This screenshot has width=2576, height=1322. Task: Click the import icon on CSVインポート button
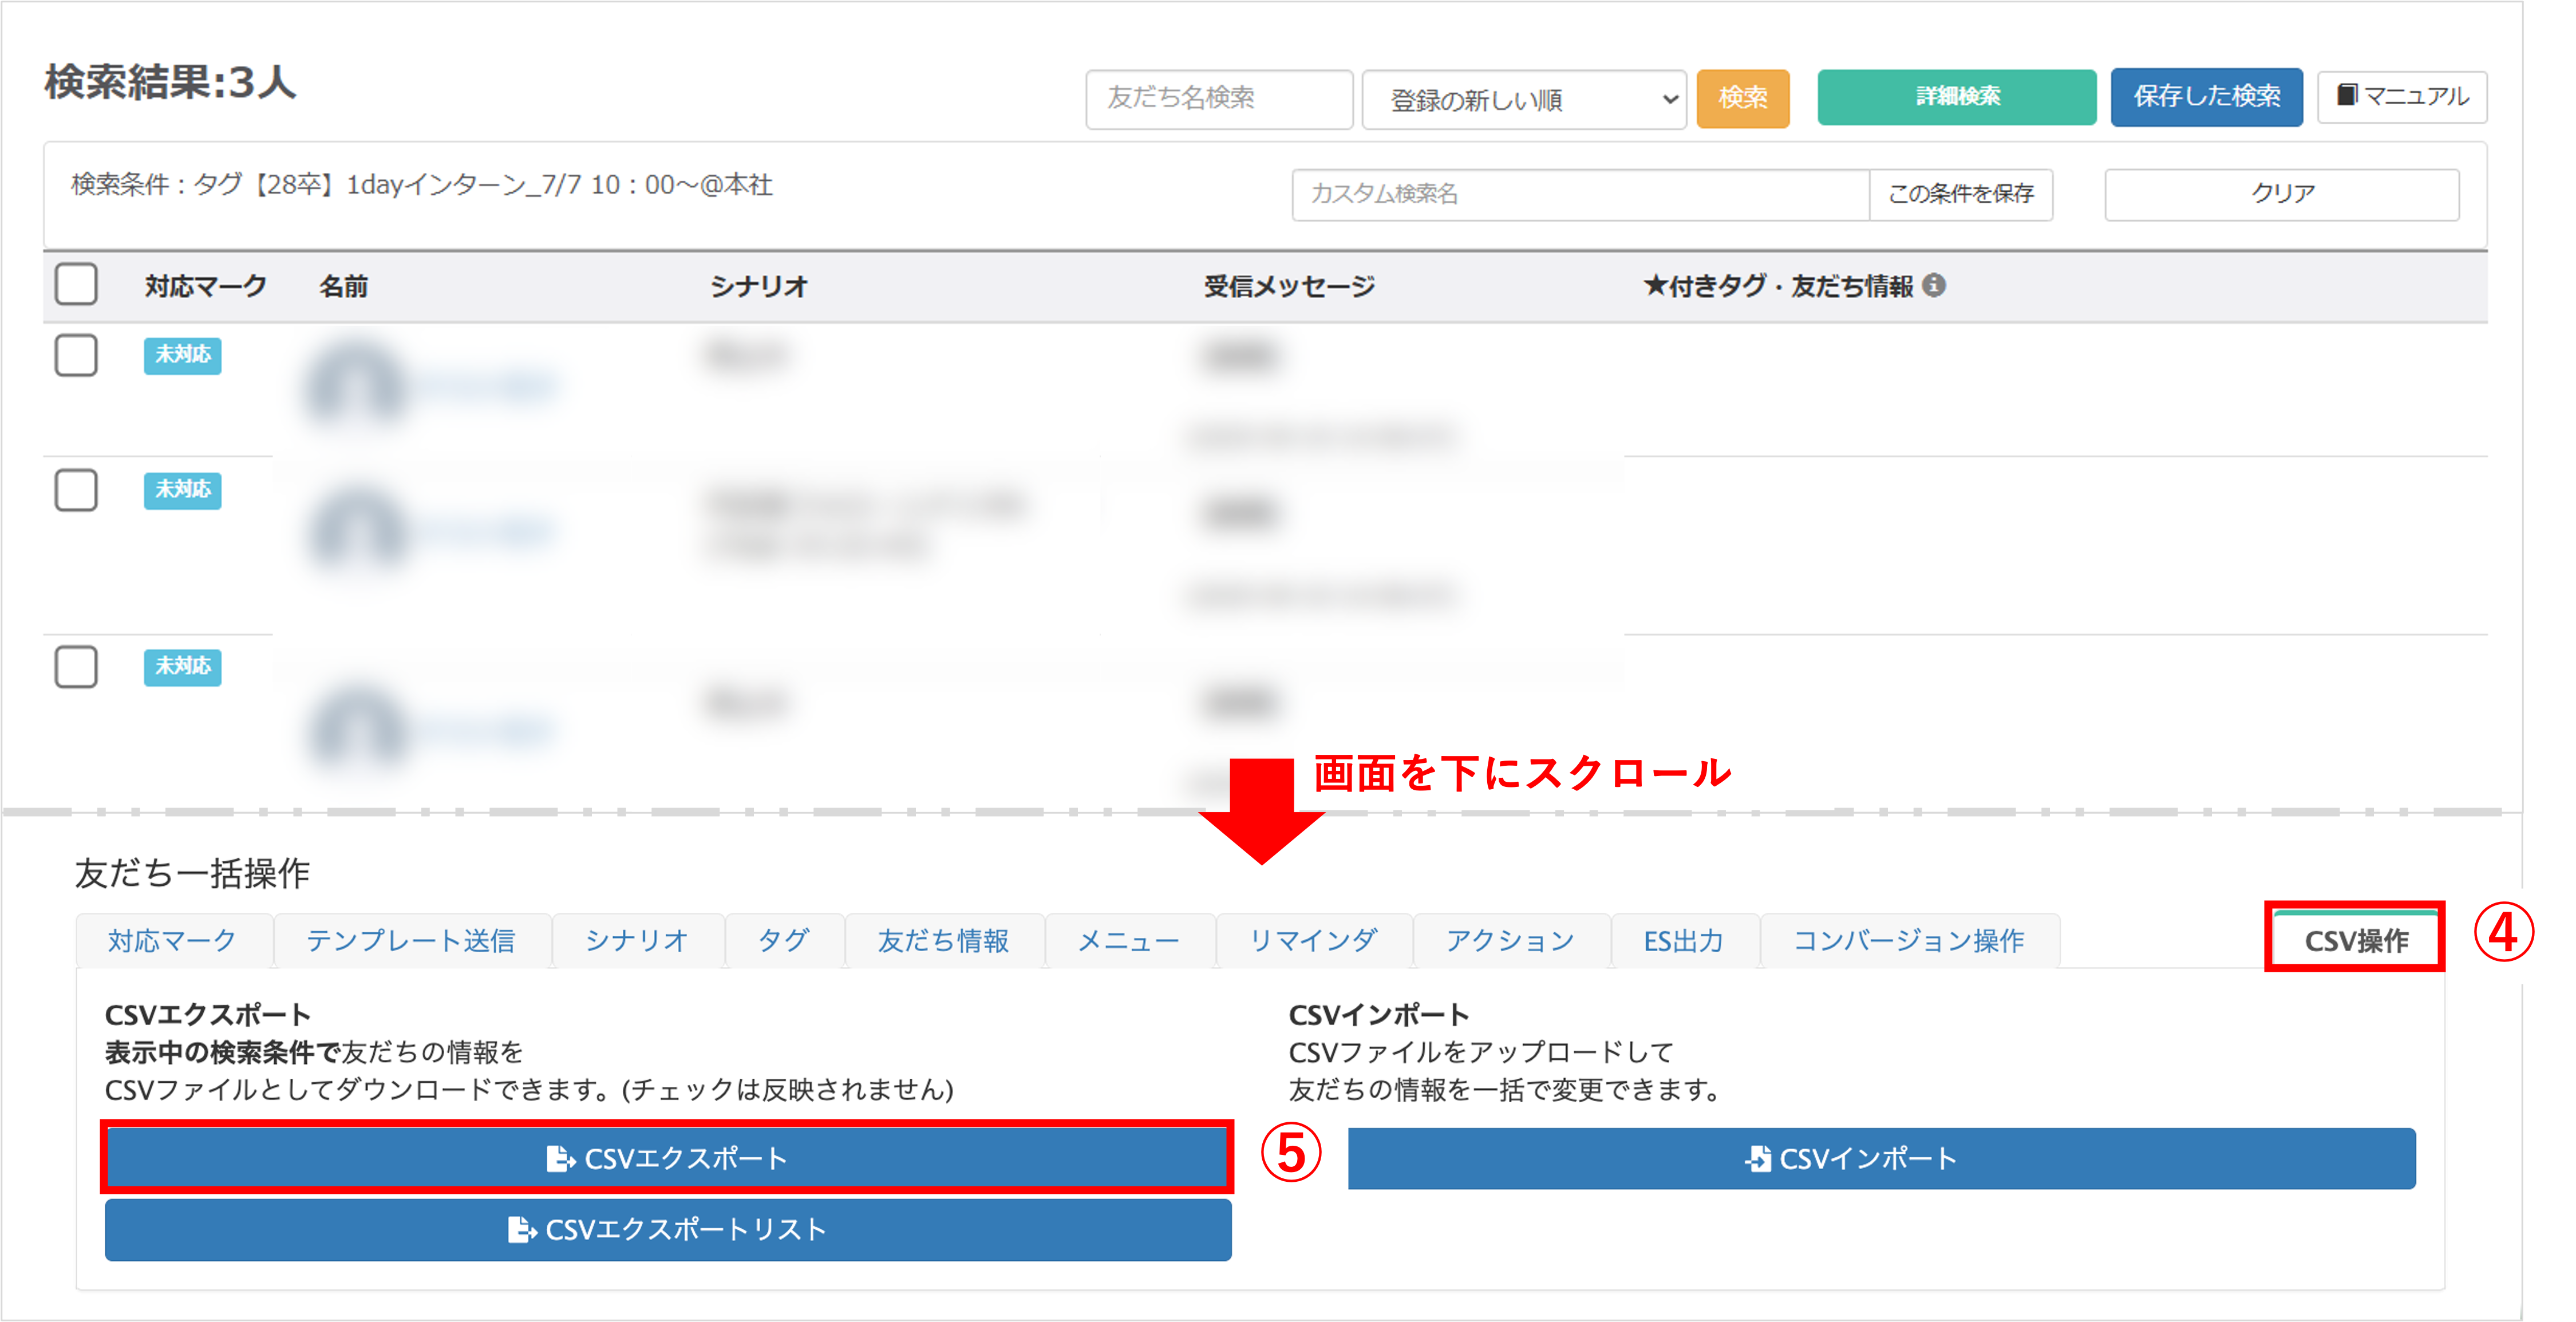1757,1159
